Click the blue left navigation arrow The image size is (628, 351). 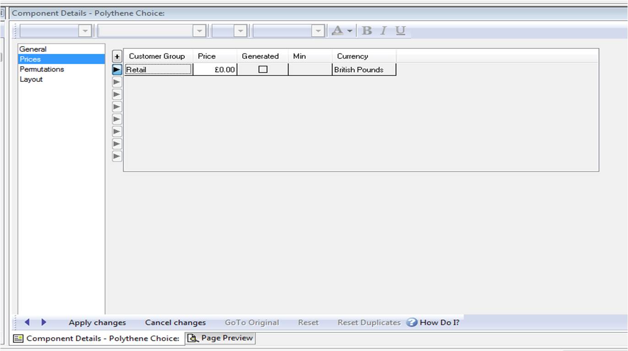27,322
